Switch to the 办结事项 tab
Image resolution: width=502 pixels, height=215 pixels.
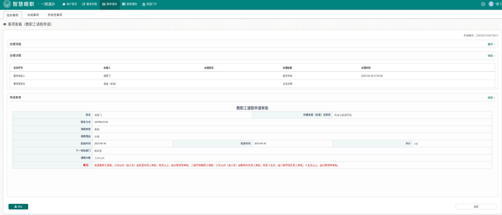[33, 15]
